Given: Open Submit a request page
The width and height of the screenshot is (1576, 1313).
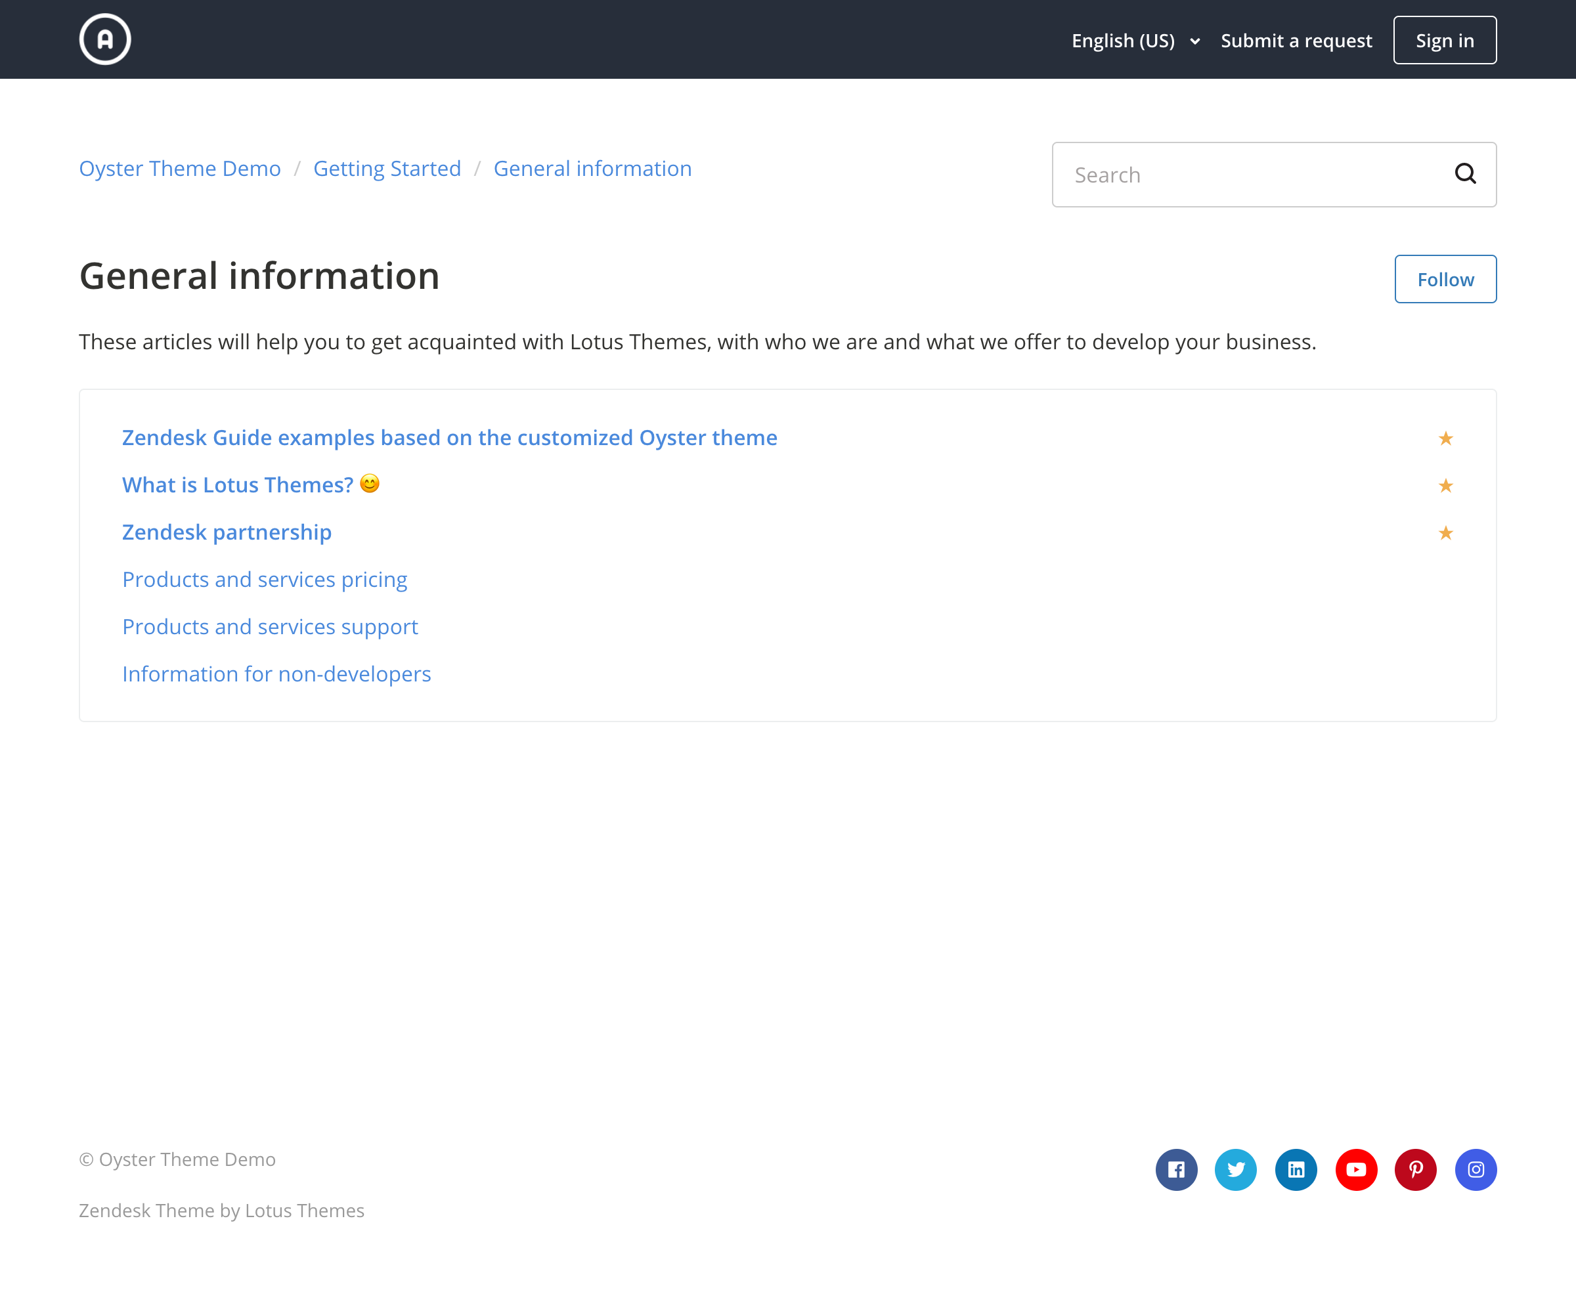Looking at the screenshot, I should click(x=1296, y=41).
